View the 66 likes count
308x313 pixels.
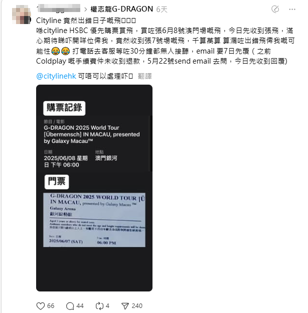coord(51,306)
